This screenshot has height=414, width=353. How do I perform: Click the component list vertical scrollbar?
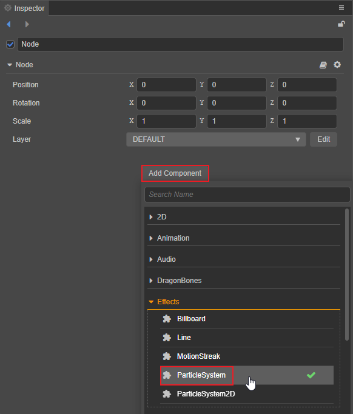(347, 275)
